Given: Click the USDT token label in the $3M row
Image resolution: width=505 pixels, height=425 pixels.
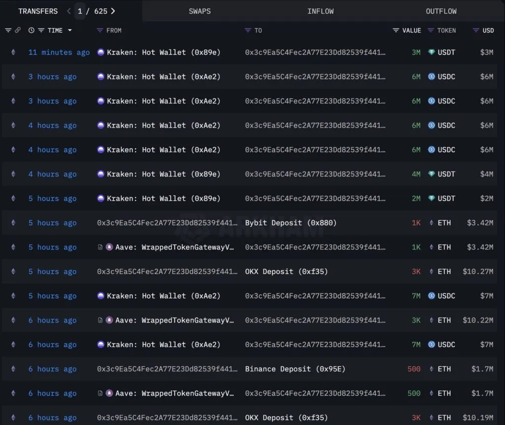Looking at the screenshot, I should [446, 52].
